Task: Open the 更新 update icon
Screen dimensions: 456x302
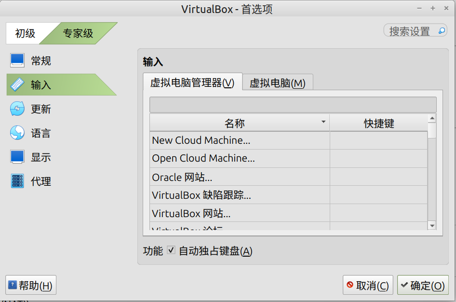Action: pos(17,109)
